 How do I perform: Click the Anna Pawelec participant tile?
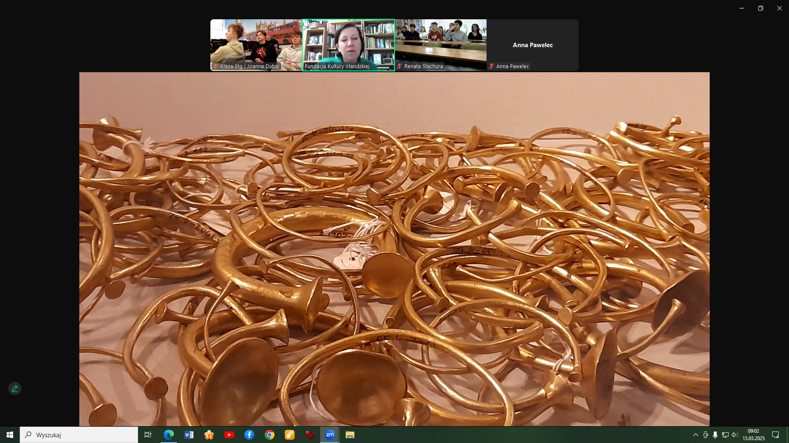click(x=533, y=45)
